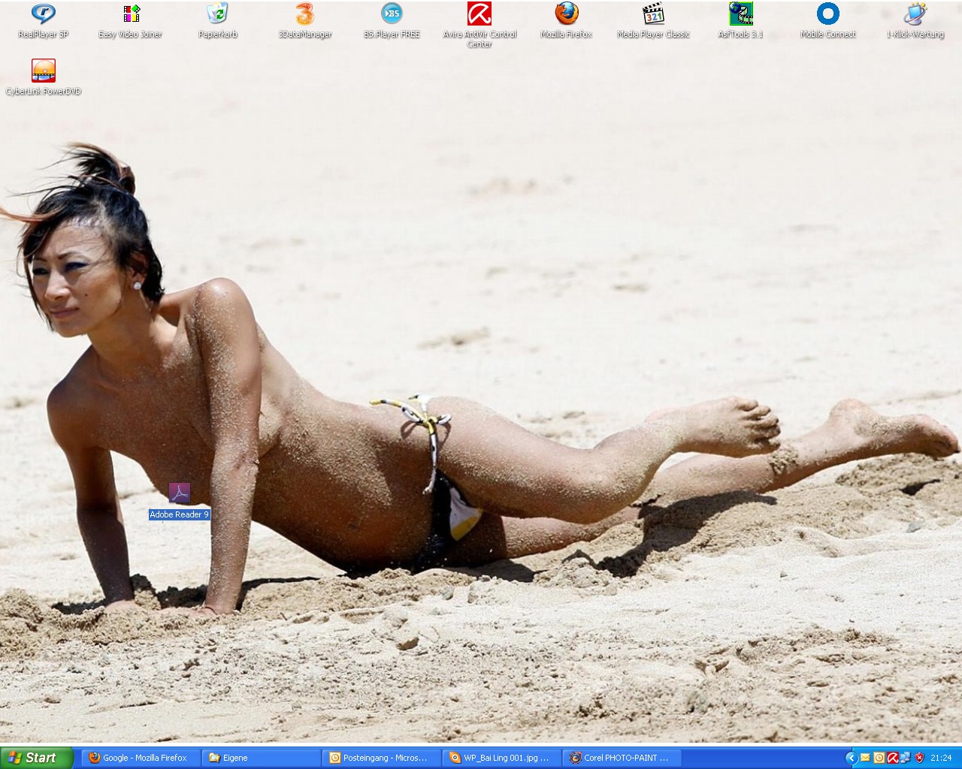The image size is (962, 769).
Task: Click the Avira AntiVir Control Center icon
Action: tap(479, 14)
